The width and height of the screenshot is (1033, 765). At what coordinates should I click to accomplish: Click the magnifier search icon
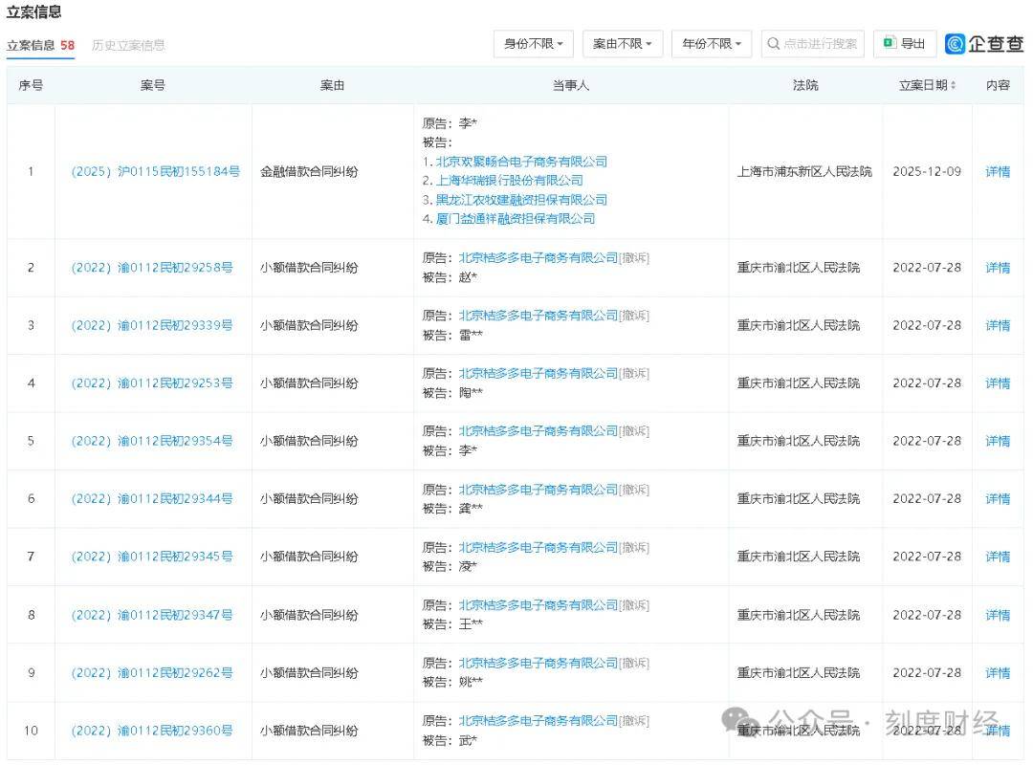pos(774,43)
